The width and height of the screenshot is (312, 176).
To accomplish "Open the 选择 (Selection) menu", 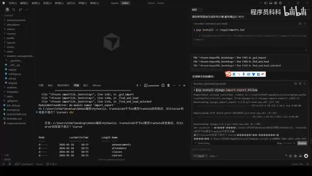I will 36,3.
